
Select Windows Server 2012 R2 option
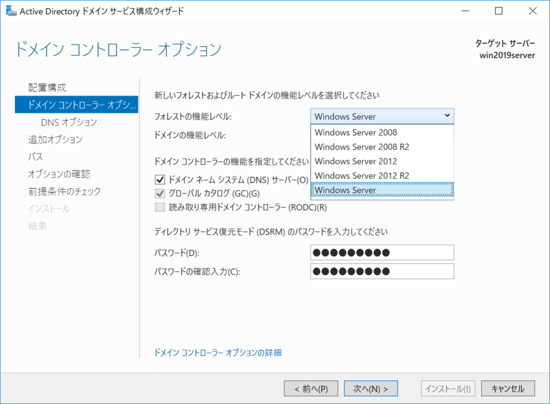pos(382,175)
